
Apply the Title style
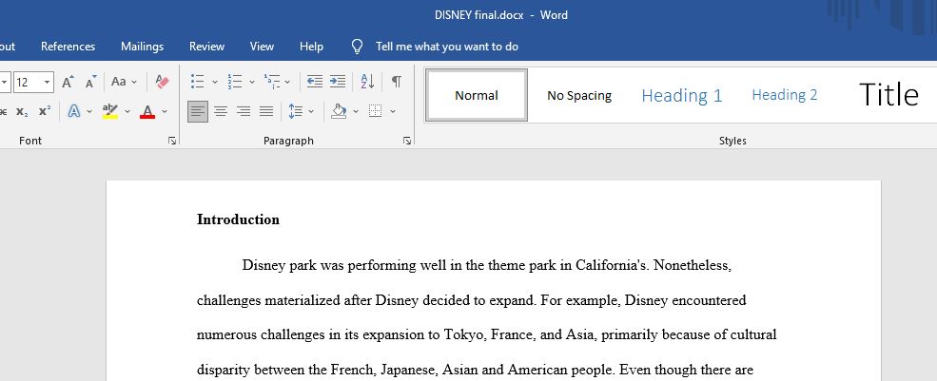pyautogui.click(x=888, y=96)
